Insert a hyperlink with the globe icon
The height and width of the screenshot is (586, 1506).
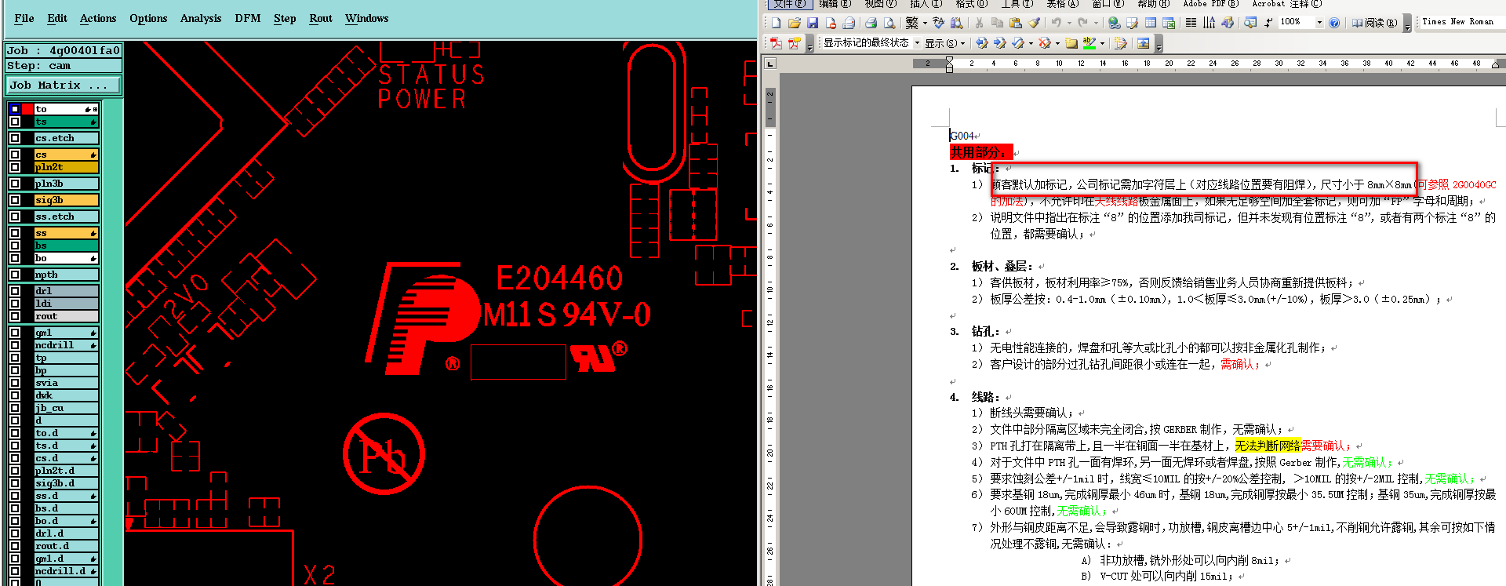[1114, 23]
